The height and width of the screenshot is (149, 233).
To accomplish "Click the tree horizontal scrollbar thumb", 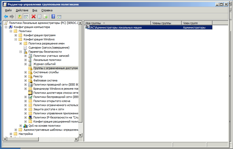I will click(x=23, y=139).
